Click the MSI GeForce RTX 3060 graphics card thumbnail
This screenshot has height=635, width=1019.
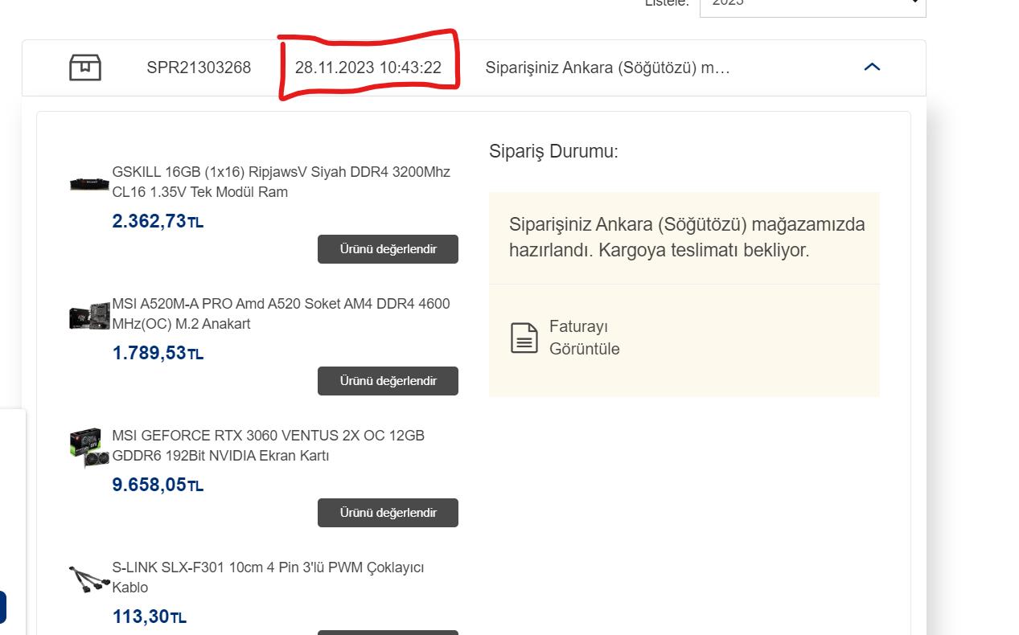88,446
